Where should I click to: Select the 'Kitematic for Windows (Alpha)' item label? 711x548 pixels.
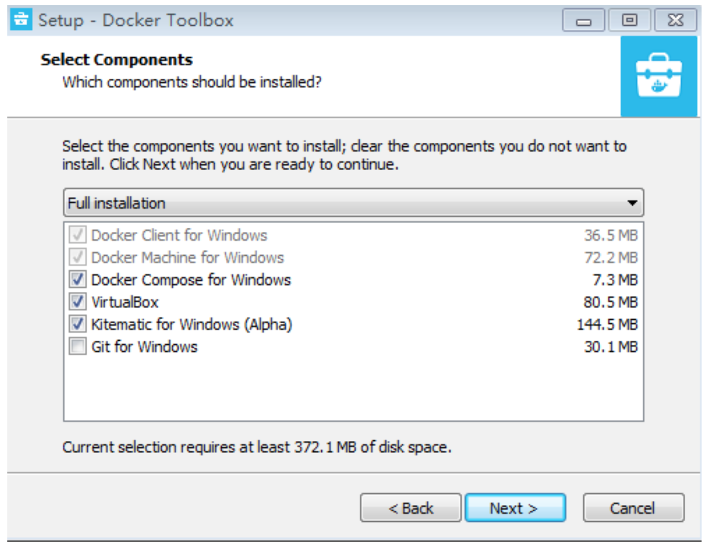click(x=191, y=324)
